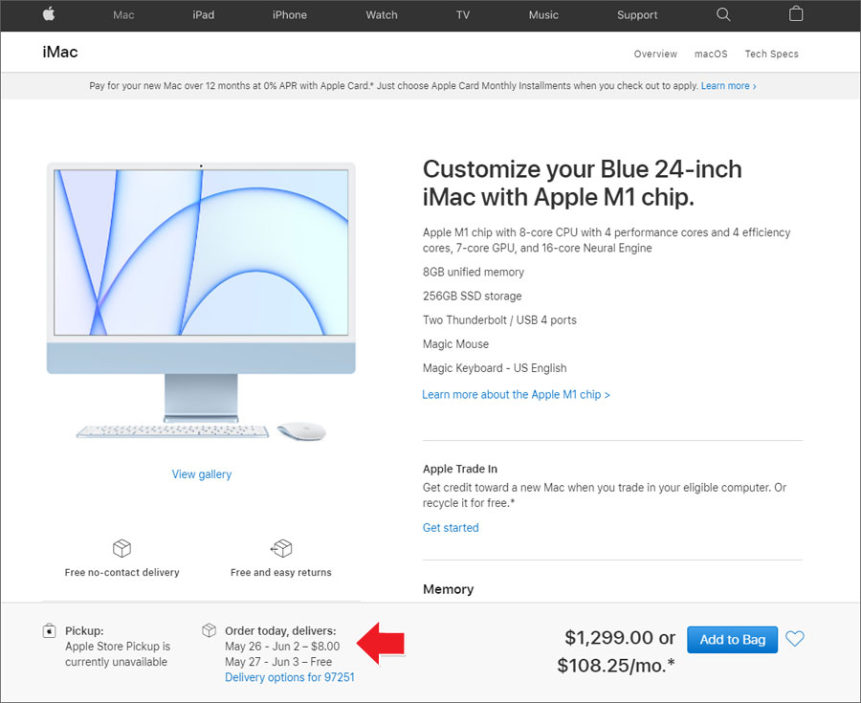Click the Memory section heading
The width and height of the screenshot is (861, 703).
click(x=448, y=589)
